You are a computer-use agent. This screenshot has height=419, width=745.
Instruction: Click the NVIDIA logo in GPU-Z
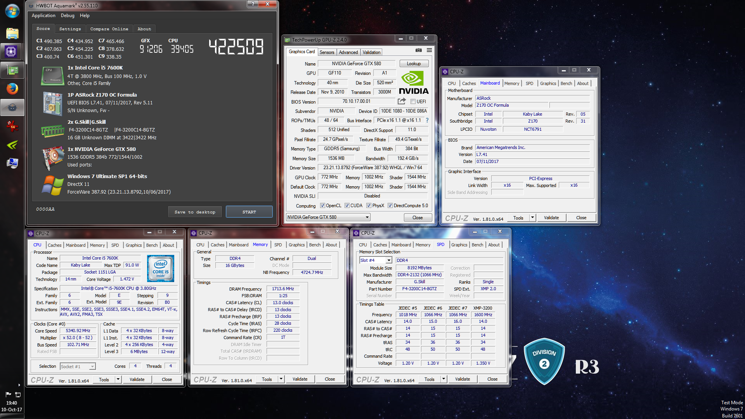tap(414, 83)
